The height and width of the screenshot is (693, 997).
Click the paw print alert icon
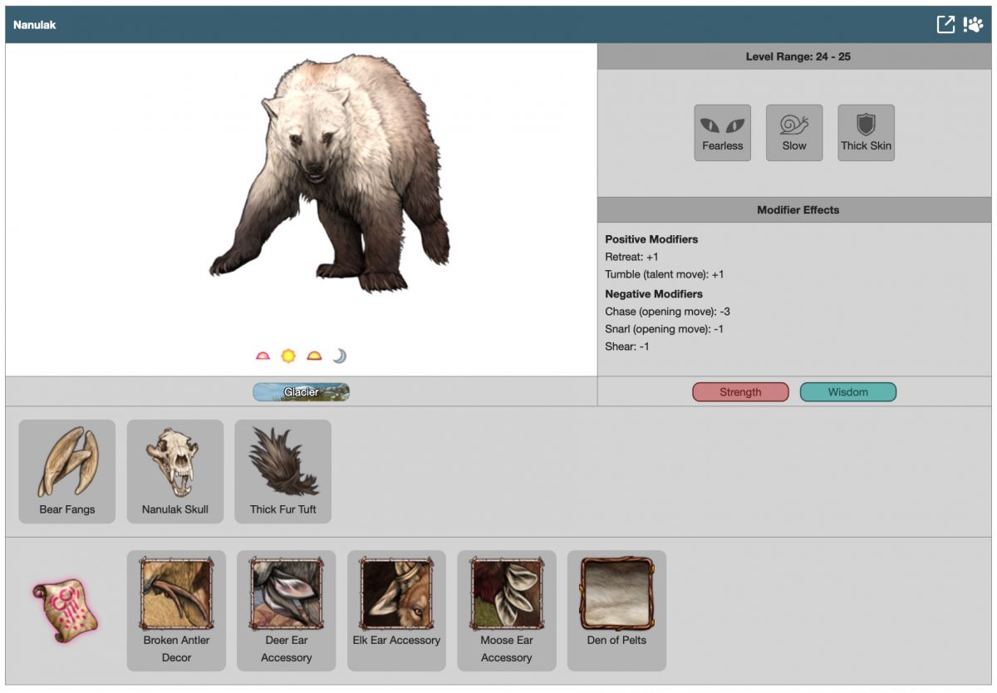pyautogui.click(x=973, y=24)
